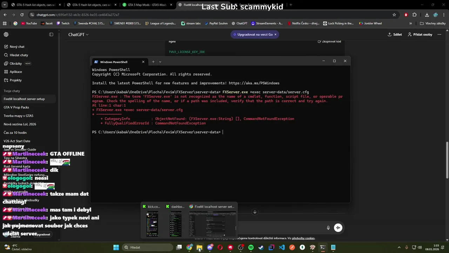The image size is (449, 253).
Task: Close the Windows PowerShell tab
Action: pos(143,62)
